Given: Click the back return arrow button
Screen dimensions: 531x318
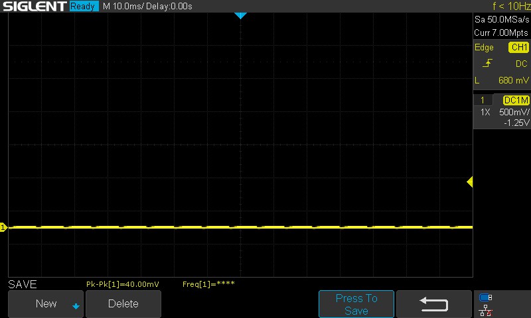Looking at the screenshot, I should pos(434,304).
